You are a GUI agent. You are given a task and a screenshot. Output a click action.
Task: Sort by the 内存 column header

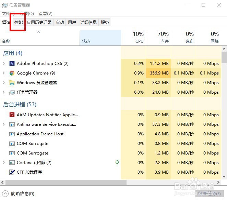158,38
